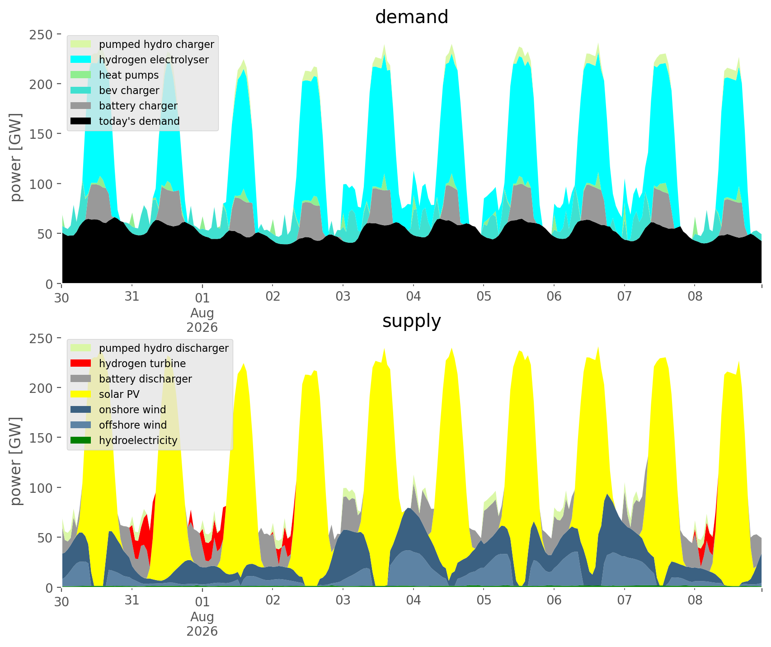Select the offshore wind legend swatch
771x647 pixels.
point(81,425)
